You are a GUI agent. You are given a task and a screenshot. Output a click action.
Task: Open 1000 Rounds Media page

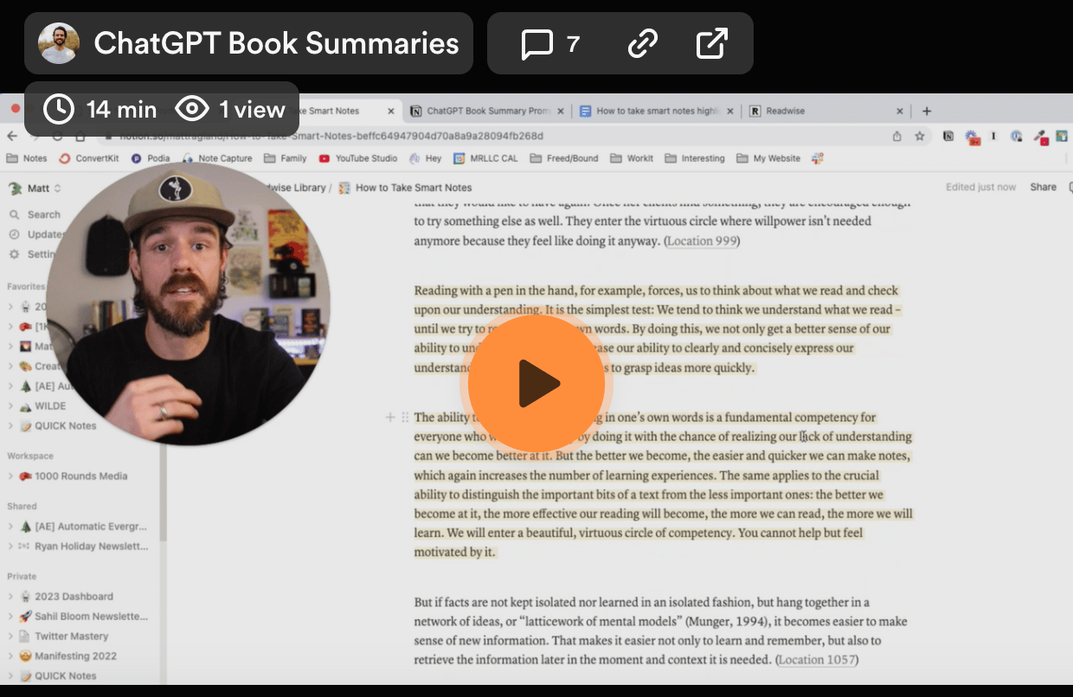pyautogui.click(x=81, y=476)
